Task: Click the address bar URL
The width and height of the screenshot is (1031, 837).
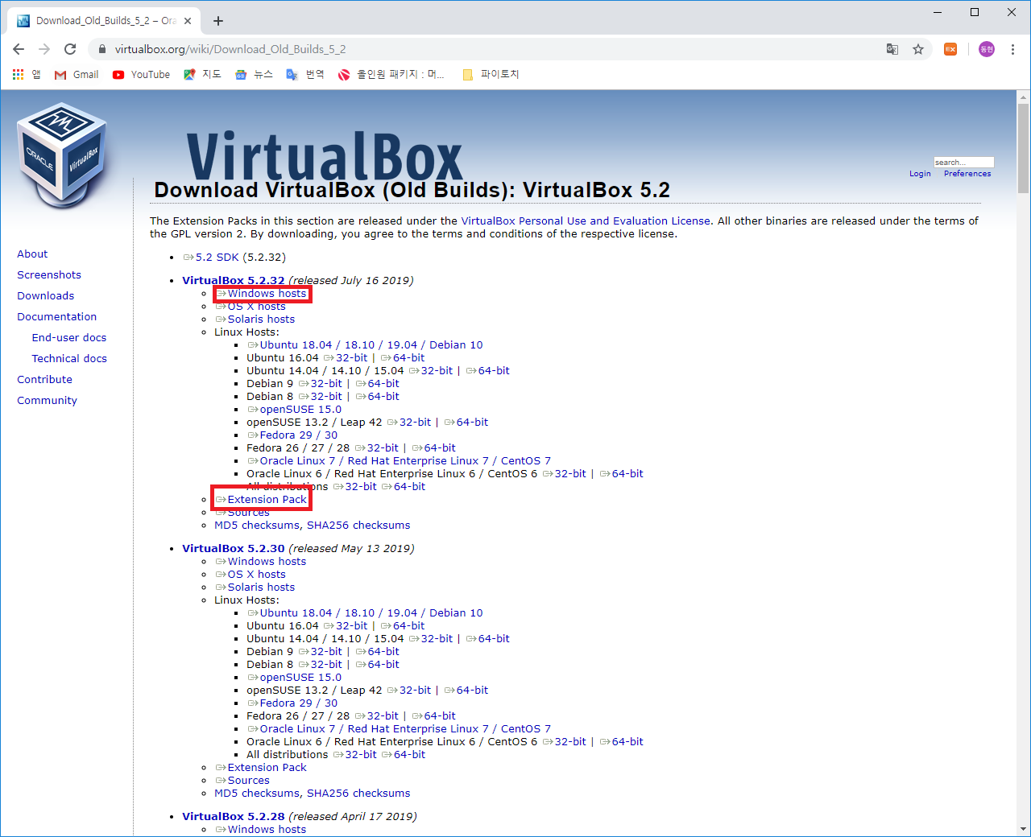Action: (x=230, y=49)
